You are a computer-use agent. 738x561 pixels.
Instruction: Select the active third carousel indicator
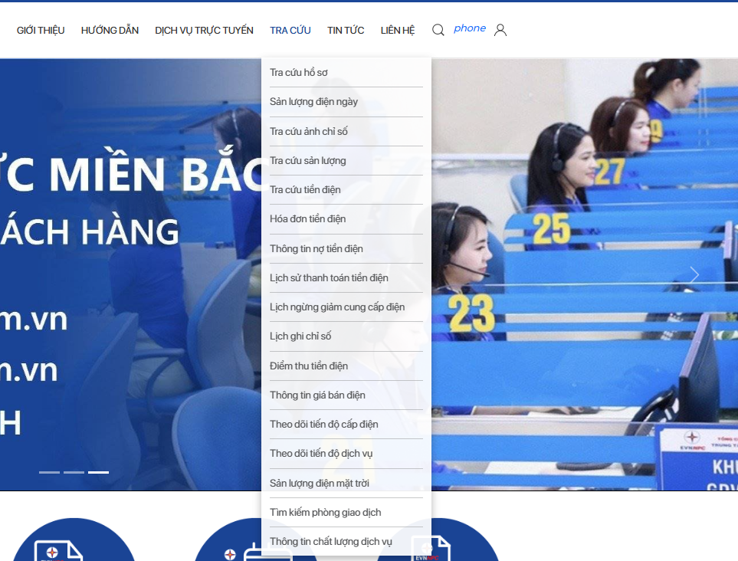tap(98, 472)
